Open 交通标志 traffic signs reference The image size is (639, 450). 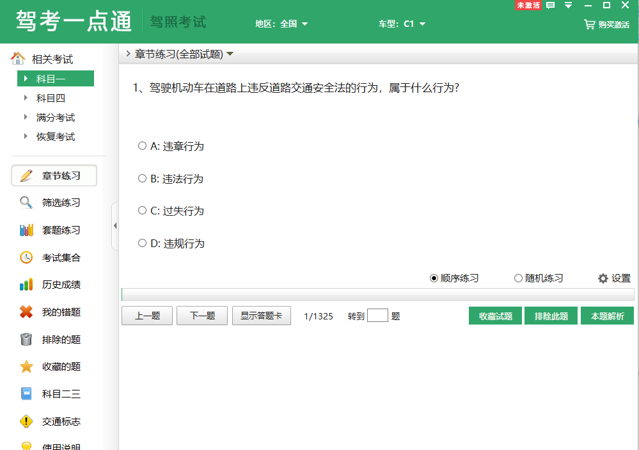click(x=54, y=421)
